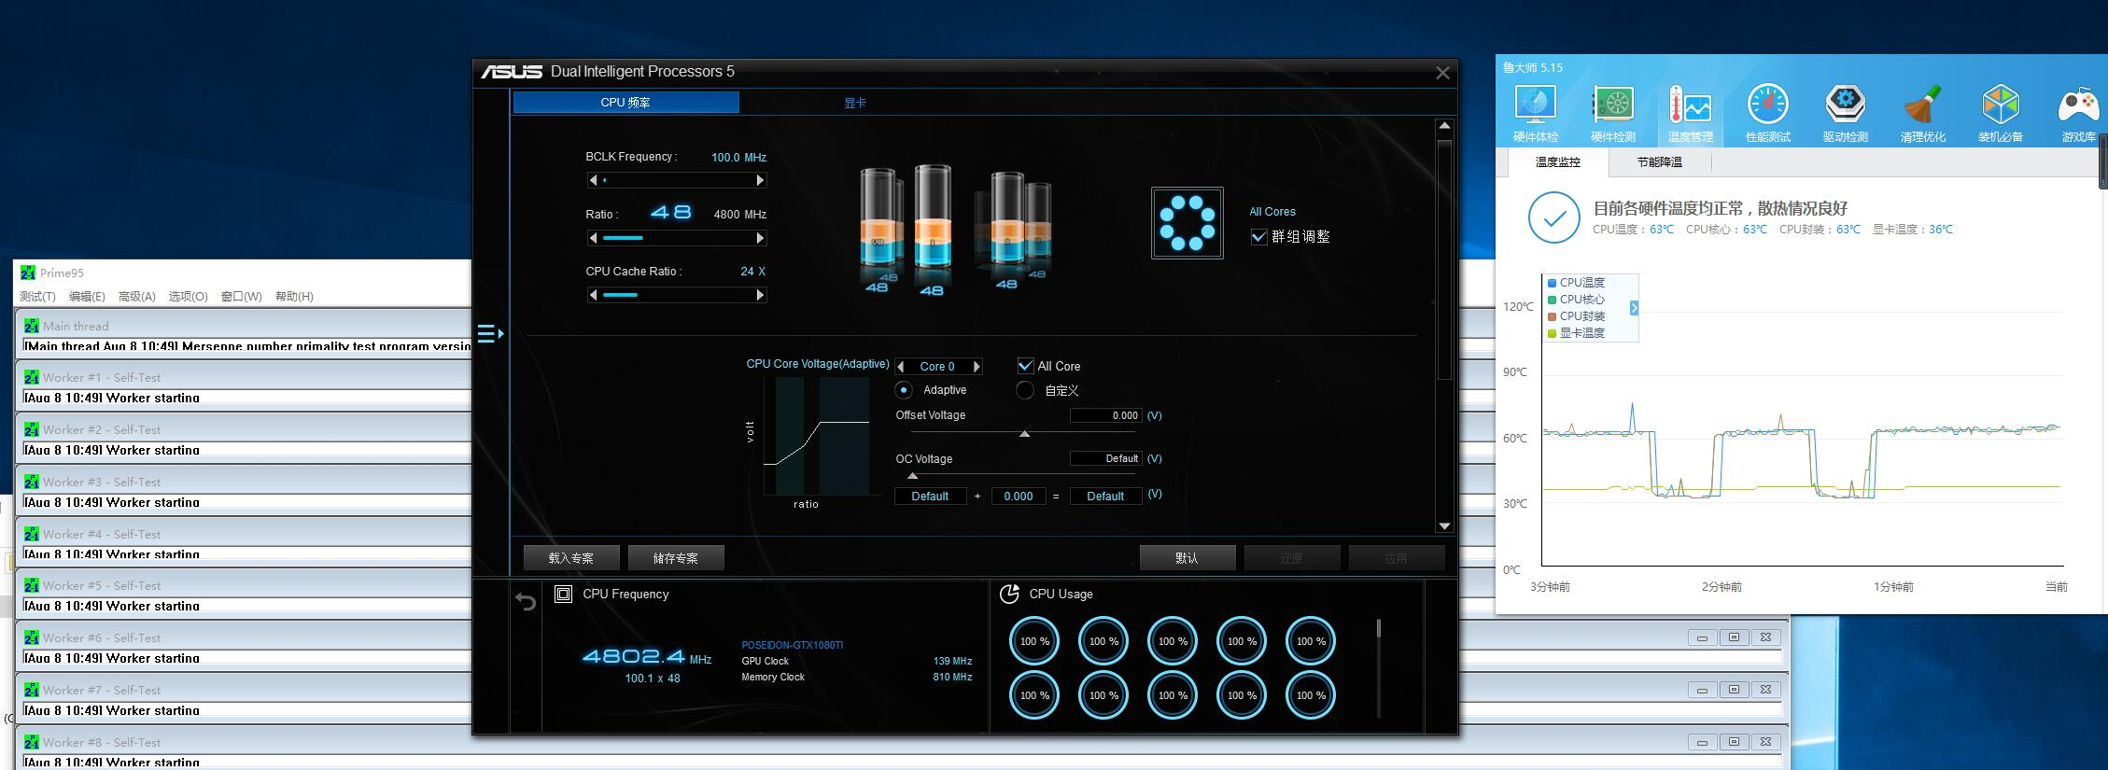Click the CPU Frequency chip icon
The width and height of the screenshot is (2108, 770).
point(563,594)
